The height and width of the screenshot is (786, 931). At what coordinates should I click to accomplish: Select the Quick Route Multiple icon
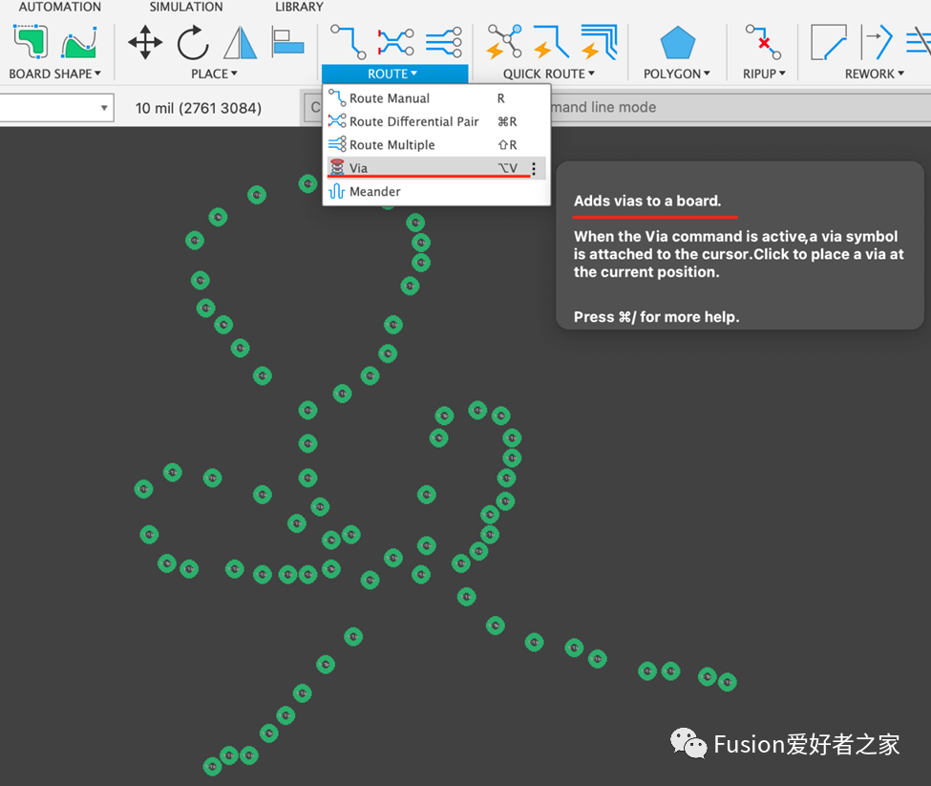point(599,42)
